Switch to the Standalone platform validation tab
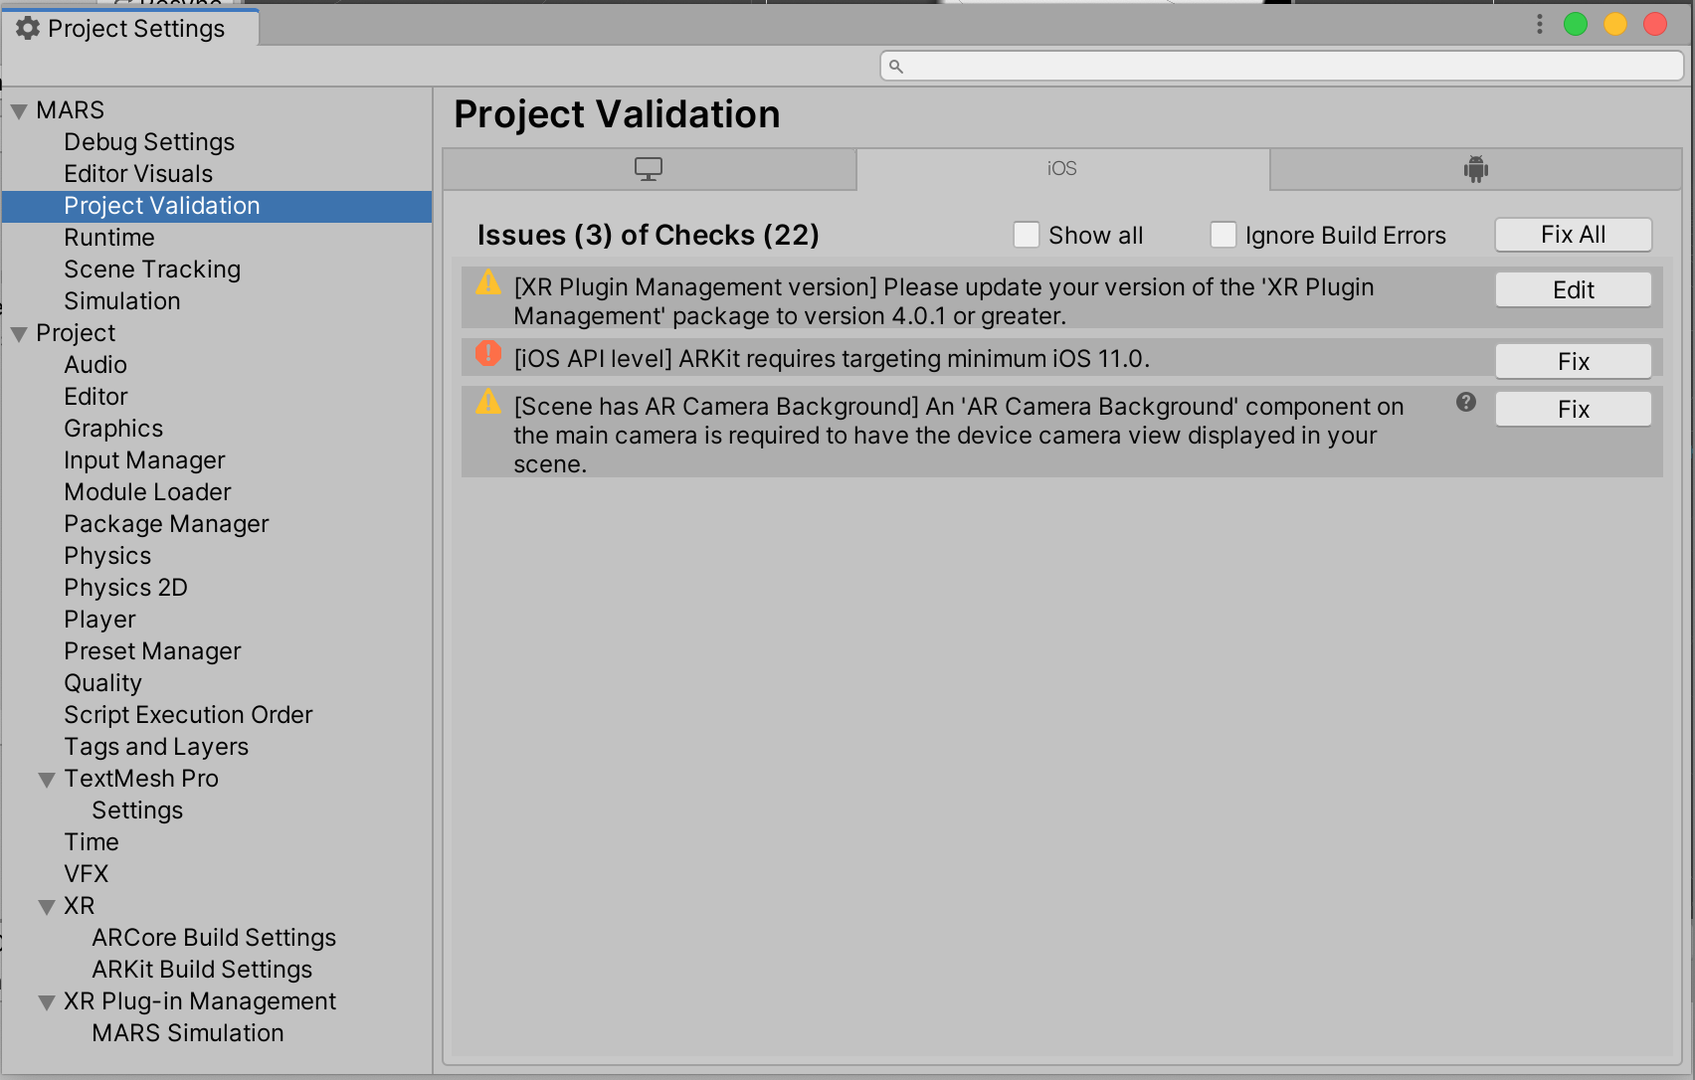Image resolution: width=1695 pixels, height=1080 pixels. tap(649, 168)
